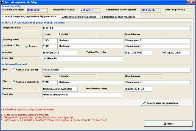196x131 pixels.
Task: Click the user Cím postal code field
Action: click(x=50, y=82)
